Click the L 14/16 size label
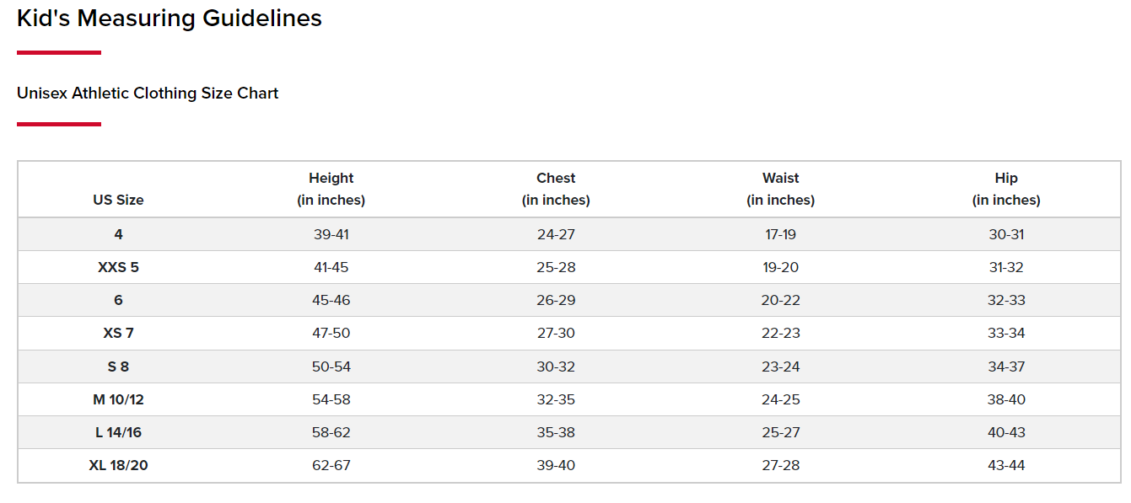Viewport: 1131px width, 503px height. click(118, 432)
